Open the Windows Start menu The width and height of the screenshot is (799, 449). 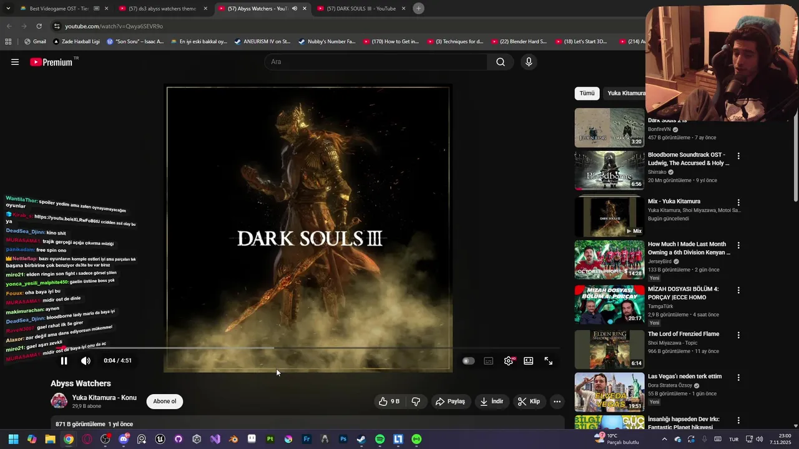[13, 439]
